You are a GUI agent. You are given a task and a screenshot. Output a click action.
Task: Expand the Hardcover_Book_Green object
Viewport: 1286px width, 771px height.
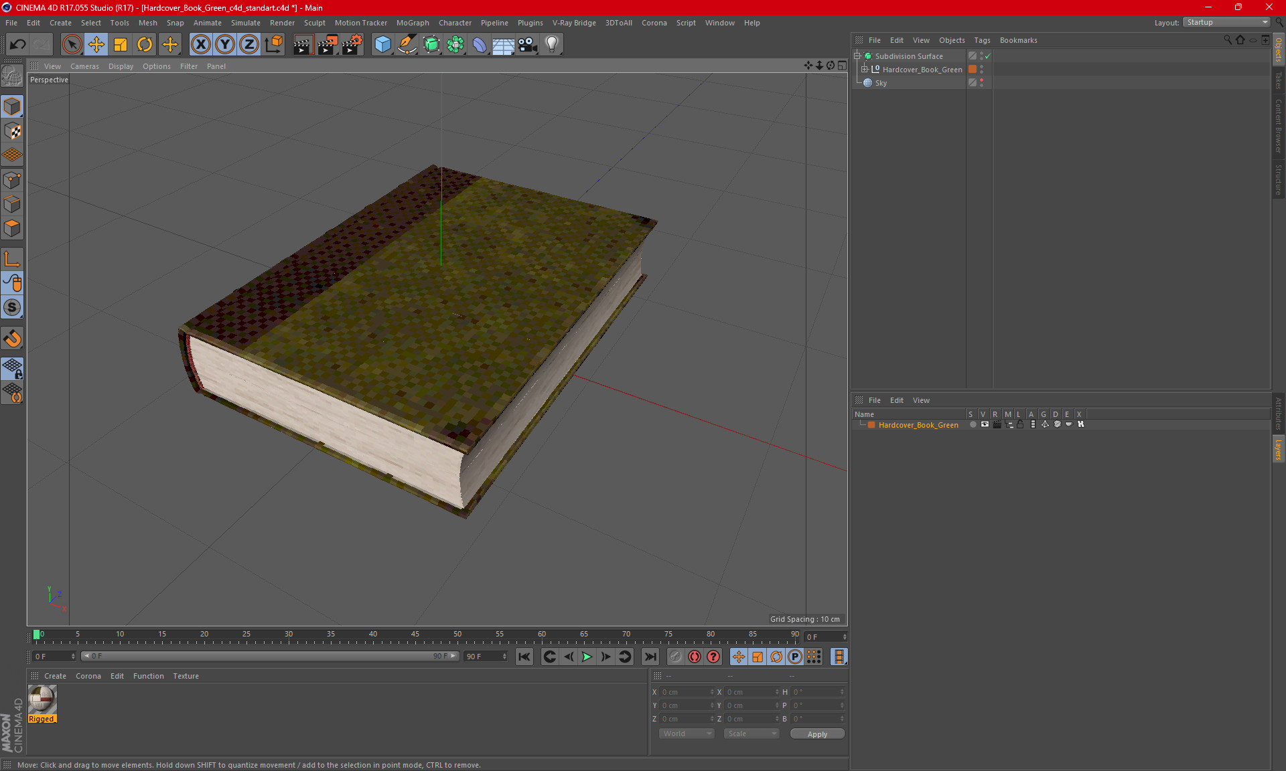pos(865,69)
